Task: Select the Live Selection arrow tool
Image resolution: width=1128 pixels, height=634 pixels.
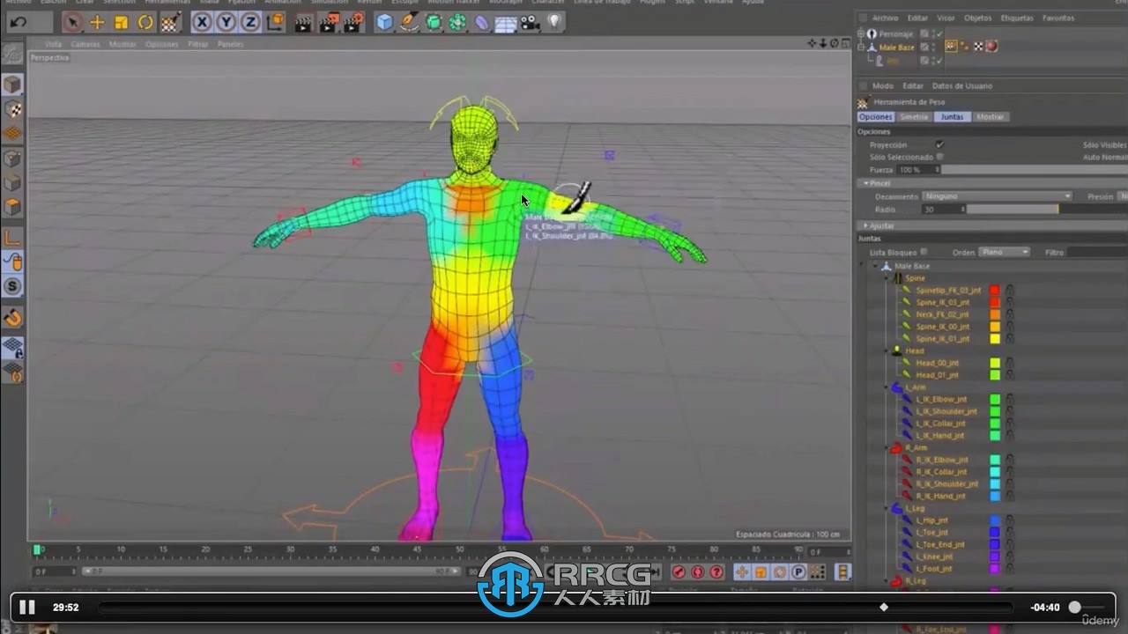Action: point(74,23)
